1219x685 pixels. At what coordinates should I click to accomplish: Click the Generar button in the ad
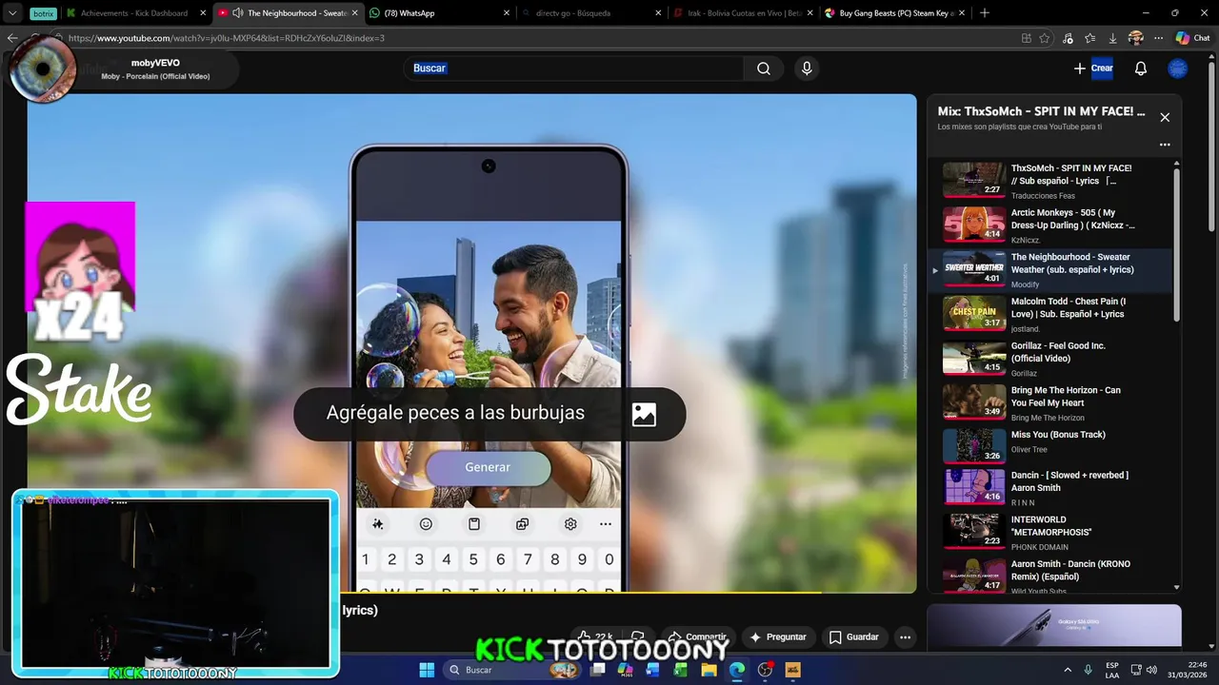coord(488,467)
